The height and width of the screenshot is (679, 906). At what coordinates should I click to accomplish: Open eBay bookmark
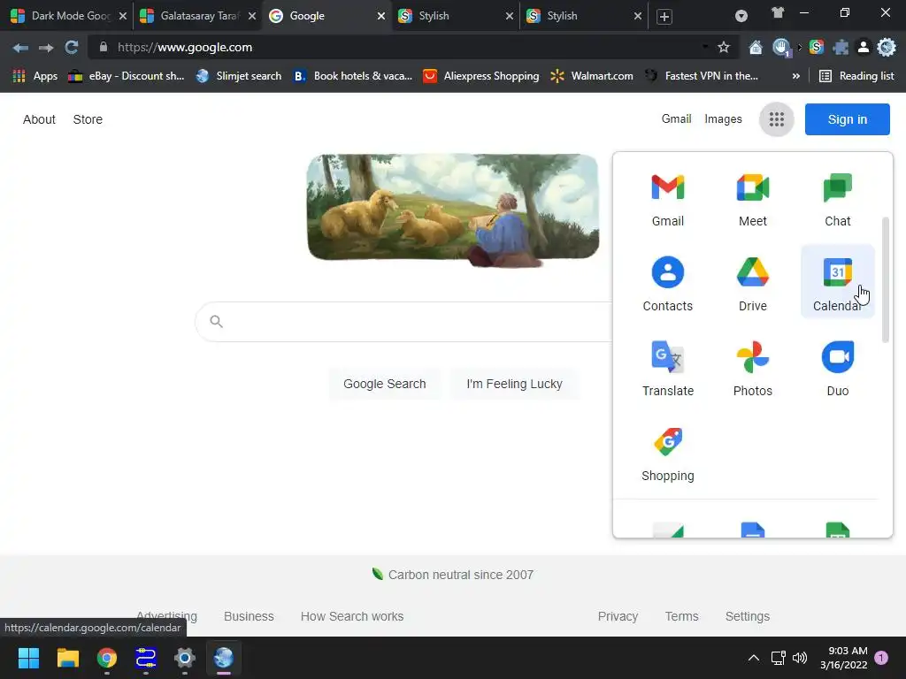click(x=127, y=76)
